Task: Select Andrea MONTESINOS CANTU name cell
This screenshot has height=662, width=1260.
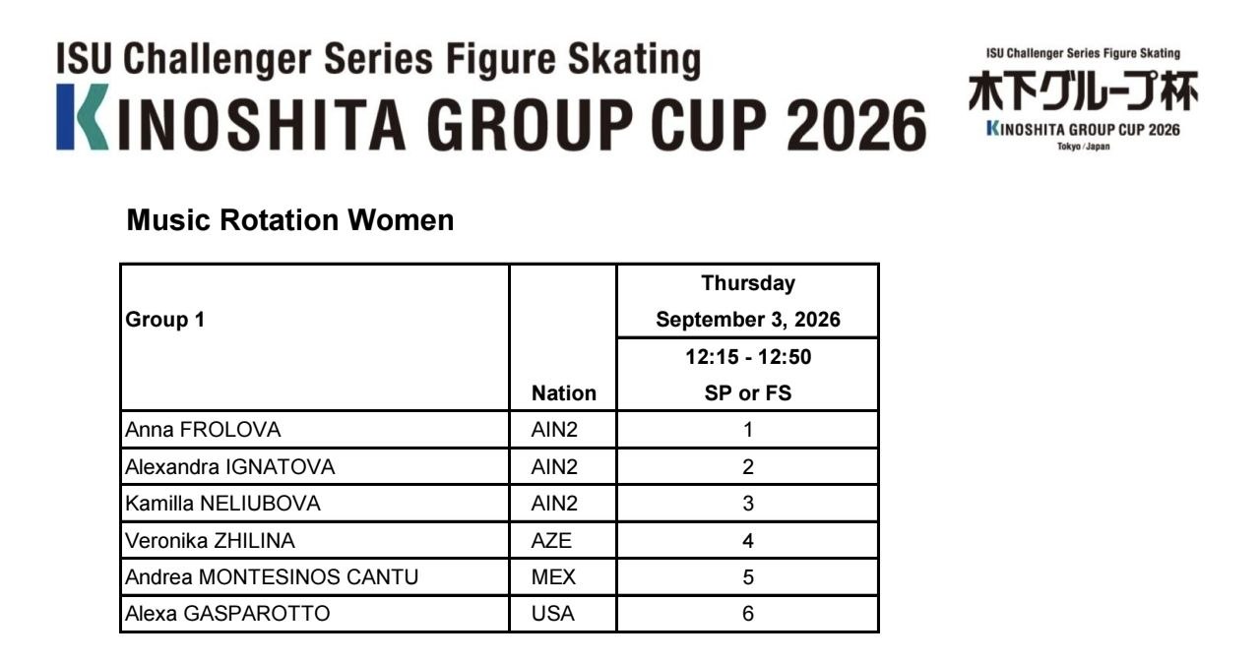Action: click(315, 577)
